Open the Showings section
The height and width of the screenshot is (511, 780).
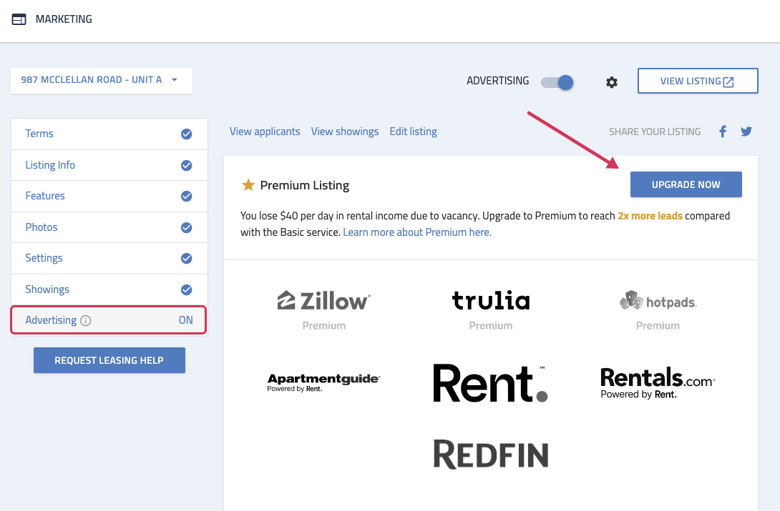coord(109,289)
